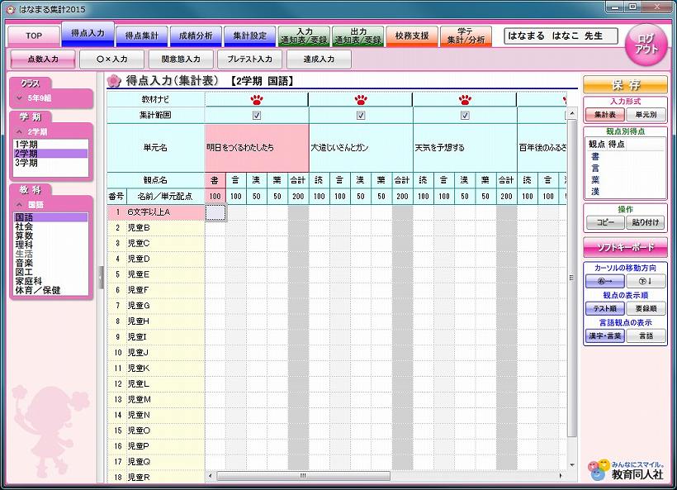This screenshot has width=677, height=490.
Task: Click the Hanamaru app icon in title bar
Action: [11, 9]
